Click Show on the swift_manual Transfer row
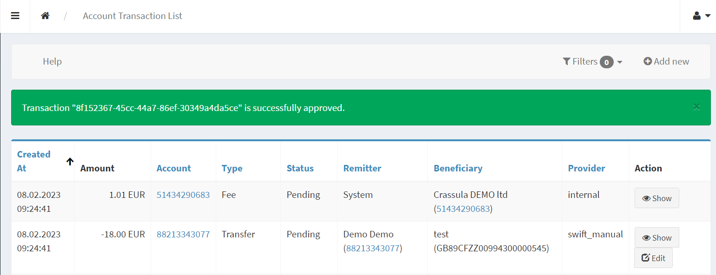This screenshot has height=275, width=716. coord(656,237)
